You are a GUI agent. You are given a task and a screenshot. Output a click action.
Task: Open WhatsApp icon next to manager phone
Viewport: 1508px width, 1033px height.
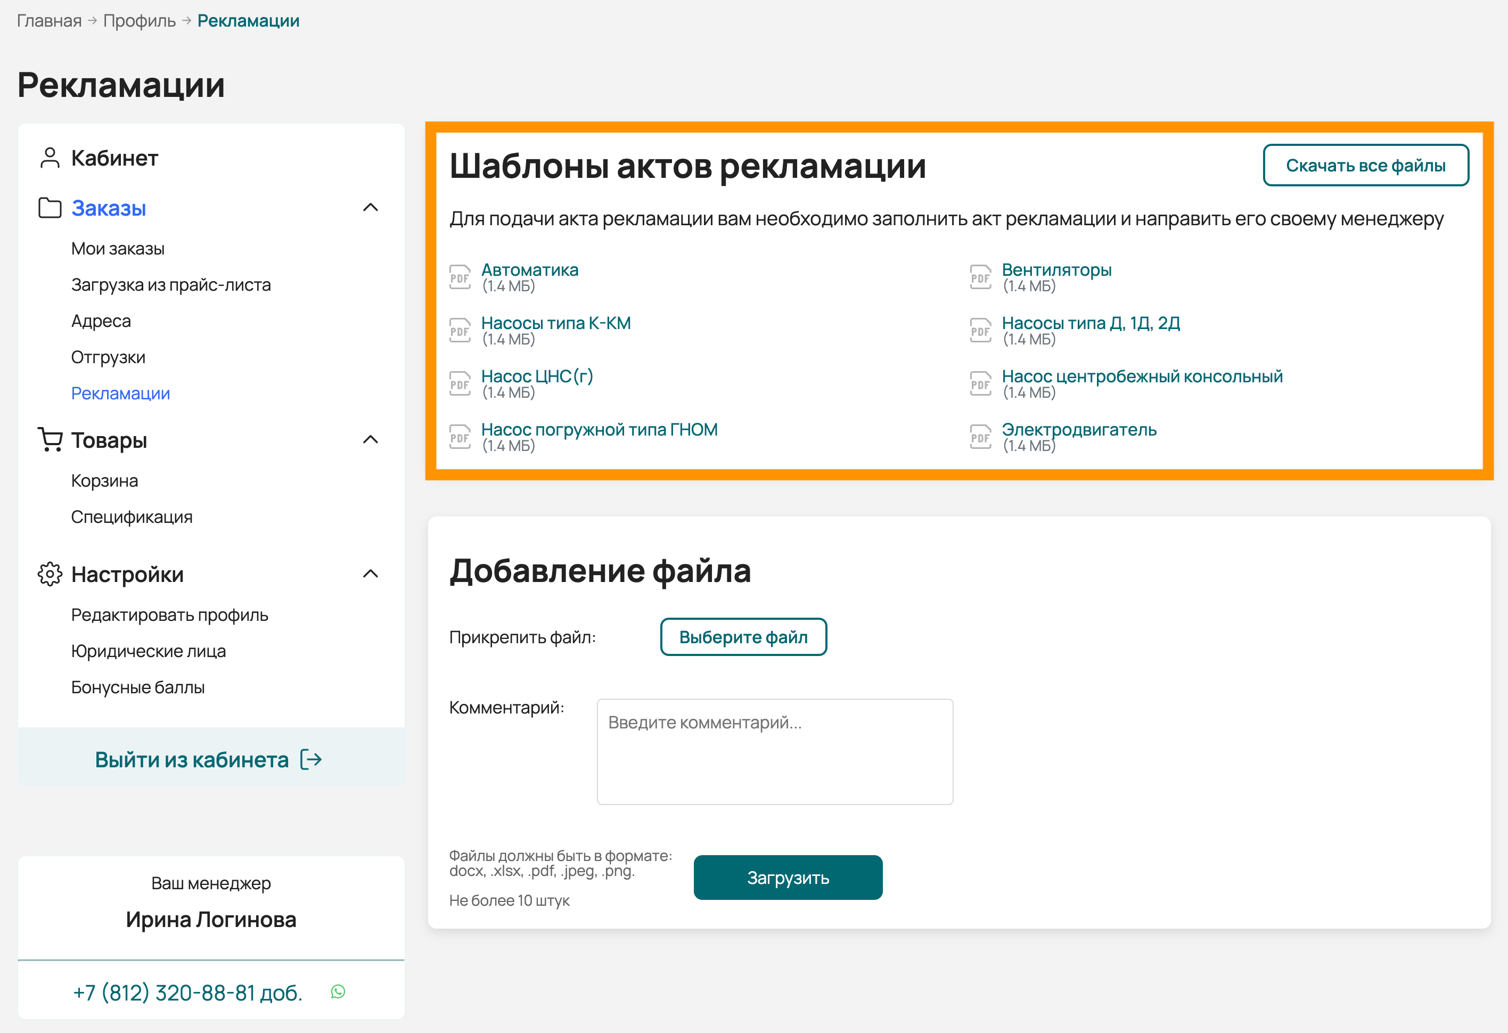[338, 991]
